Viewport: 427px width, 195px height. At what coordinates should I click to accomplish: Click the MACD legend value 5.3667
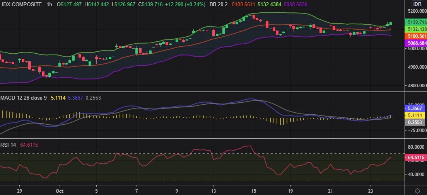(x=76, y=98)
